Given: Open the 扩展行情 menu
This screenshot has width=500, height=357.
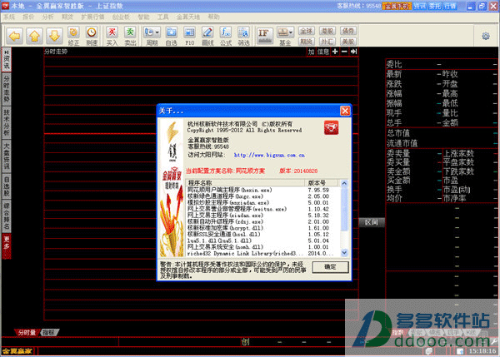Looking at the screenshot, I should [92, 17].
